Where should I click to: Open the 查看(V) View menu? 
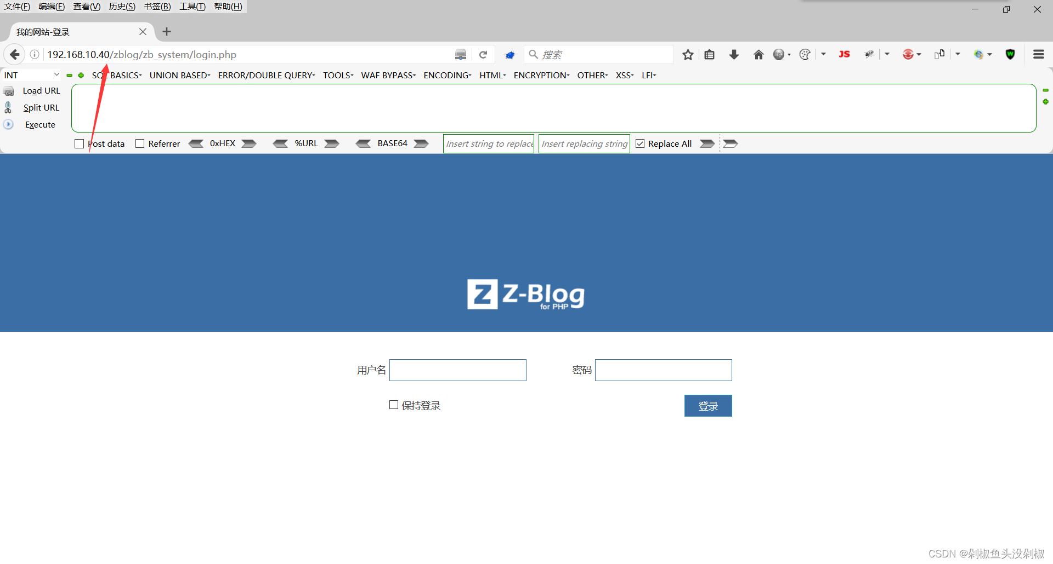tap(87, 7)
